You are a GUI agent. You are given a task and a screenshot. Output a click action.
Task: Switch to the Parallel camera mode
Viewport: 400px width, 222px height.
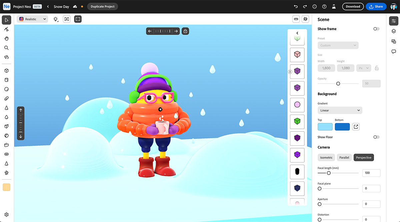pos(344,157)
